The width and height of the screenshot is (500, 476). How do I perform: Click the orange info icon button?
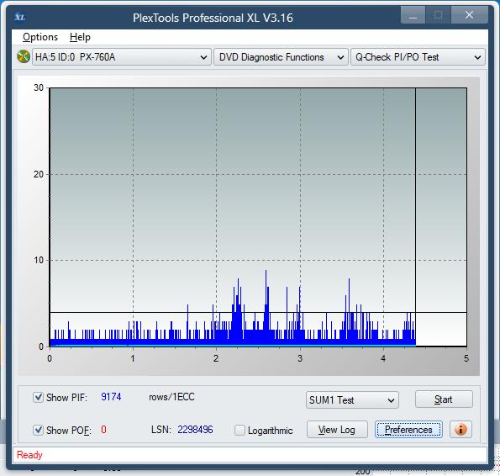click(x=461, y=429)
